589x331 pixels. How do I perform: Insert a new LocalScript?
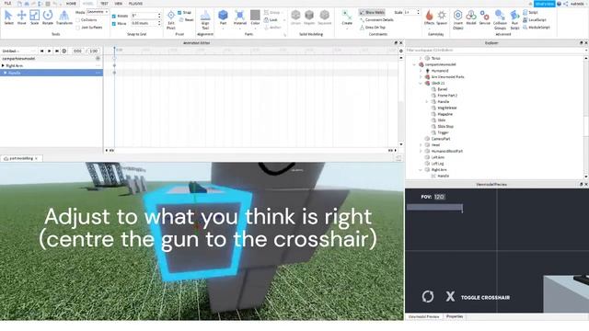535,20
